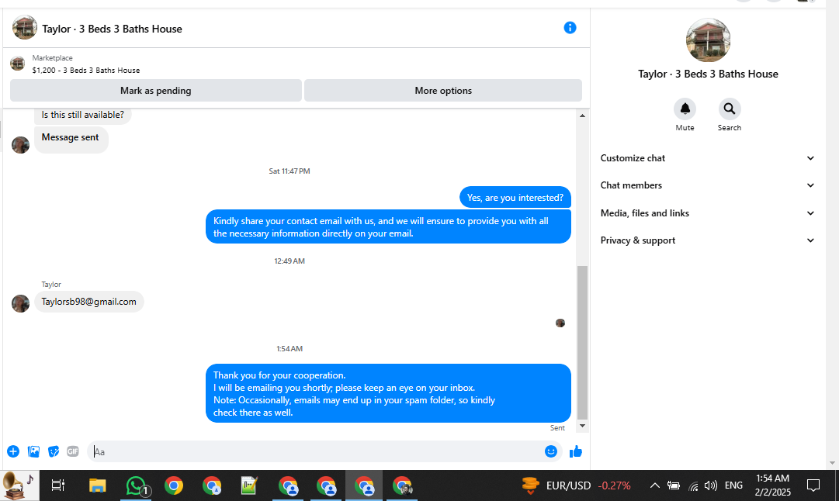Screen dimensions: 839x501
Task: Open the emoji picker smiley
Action: coord(550,451)
